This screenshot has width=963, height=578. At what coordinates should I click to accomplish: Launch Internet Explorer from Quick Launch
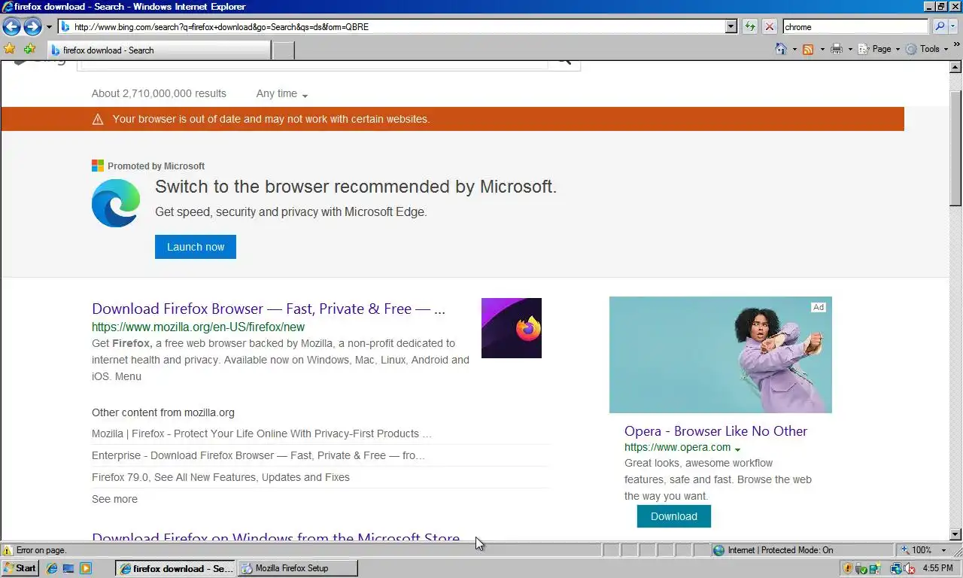(x=52, y=568)
